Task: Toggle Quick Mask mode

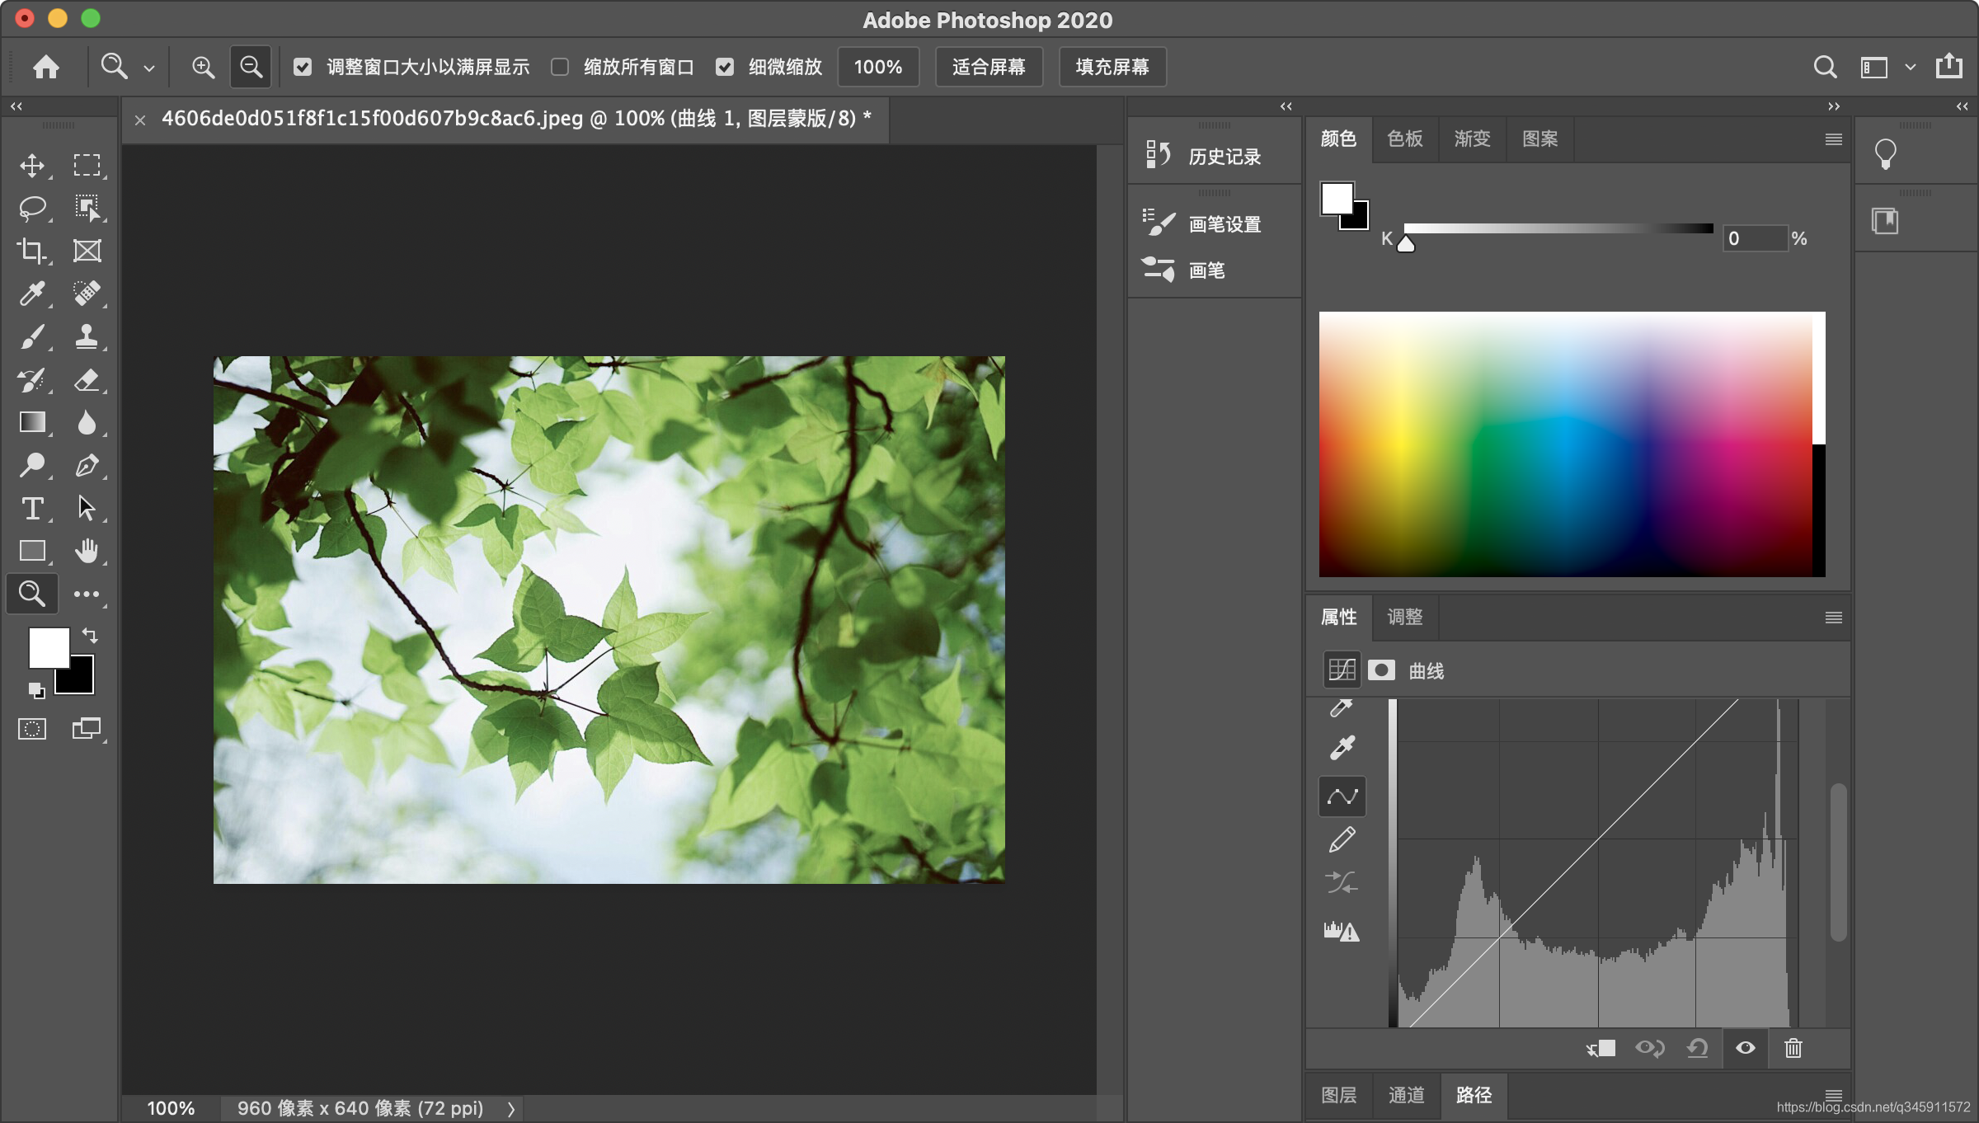Action: (32, 729)
